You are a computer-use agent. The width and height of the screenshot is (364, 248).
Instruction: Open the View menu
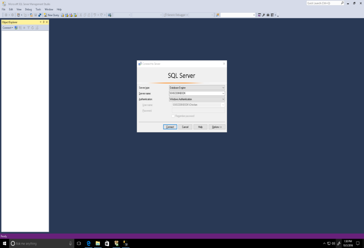[19, 10]
